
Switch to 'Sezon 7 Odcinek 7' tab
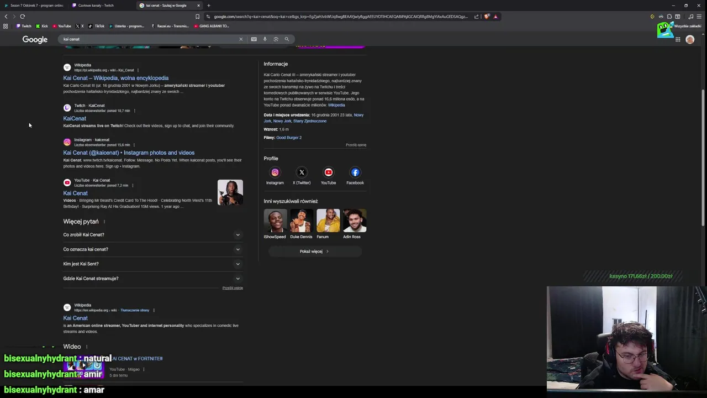[x=34, y=6]
